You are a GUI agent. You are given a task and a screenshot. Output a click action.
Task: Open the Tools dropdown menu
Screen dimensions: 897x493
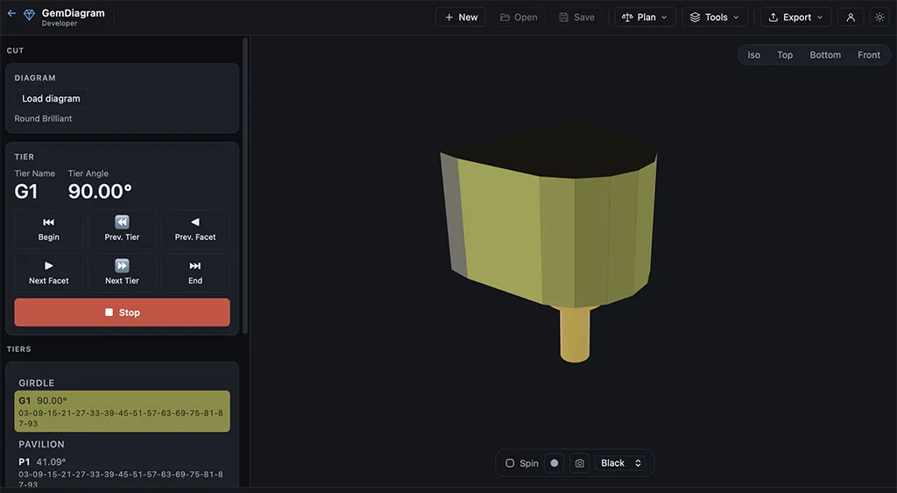[715, 18]
